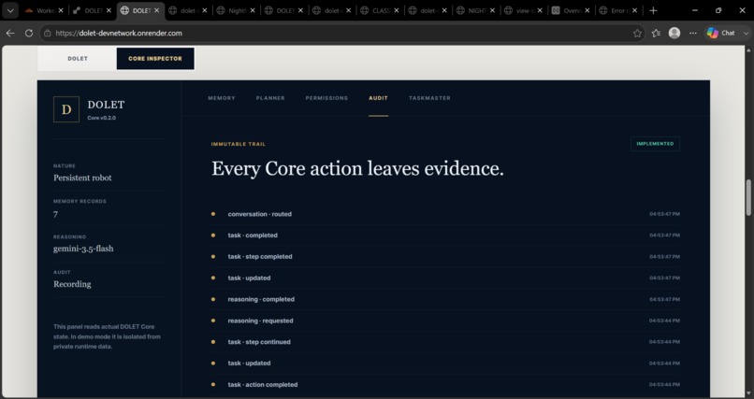Screen dimensions: 754x399
Task: Click the page vertical scrollbar thumb
Action: (x=748, y=197)
